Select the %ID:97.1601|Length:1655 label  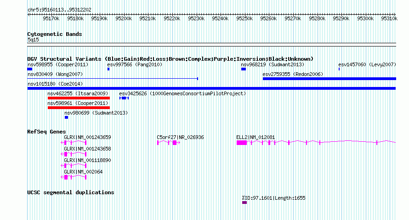pyautogui.click(x=273, y=198)
